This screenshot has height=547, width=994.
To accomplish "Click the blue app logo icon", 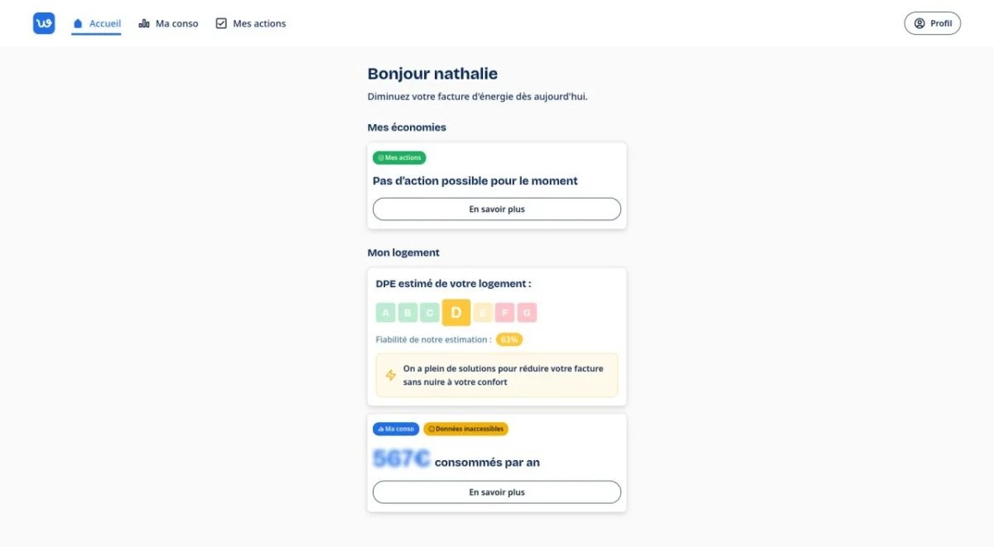I will pos(44,23).
